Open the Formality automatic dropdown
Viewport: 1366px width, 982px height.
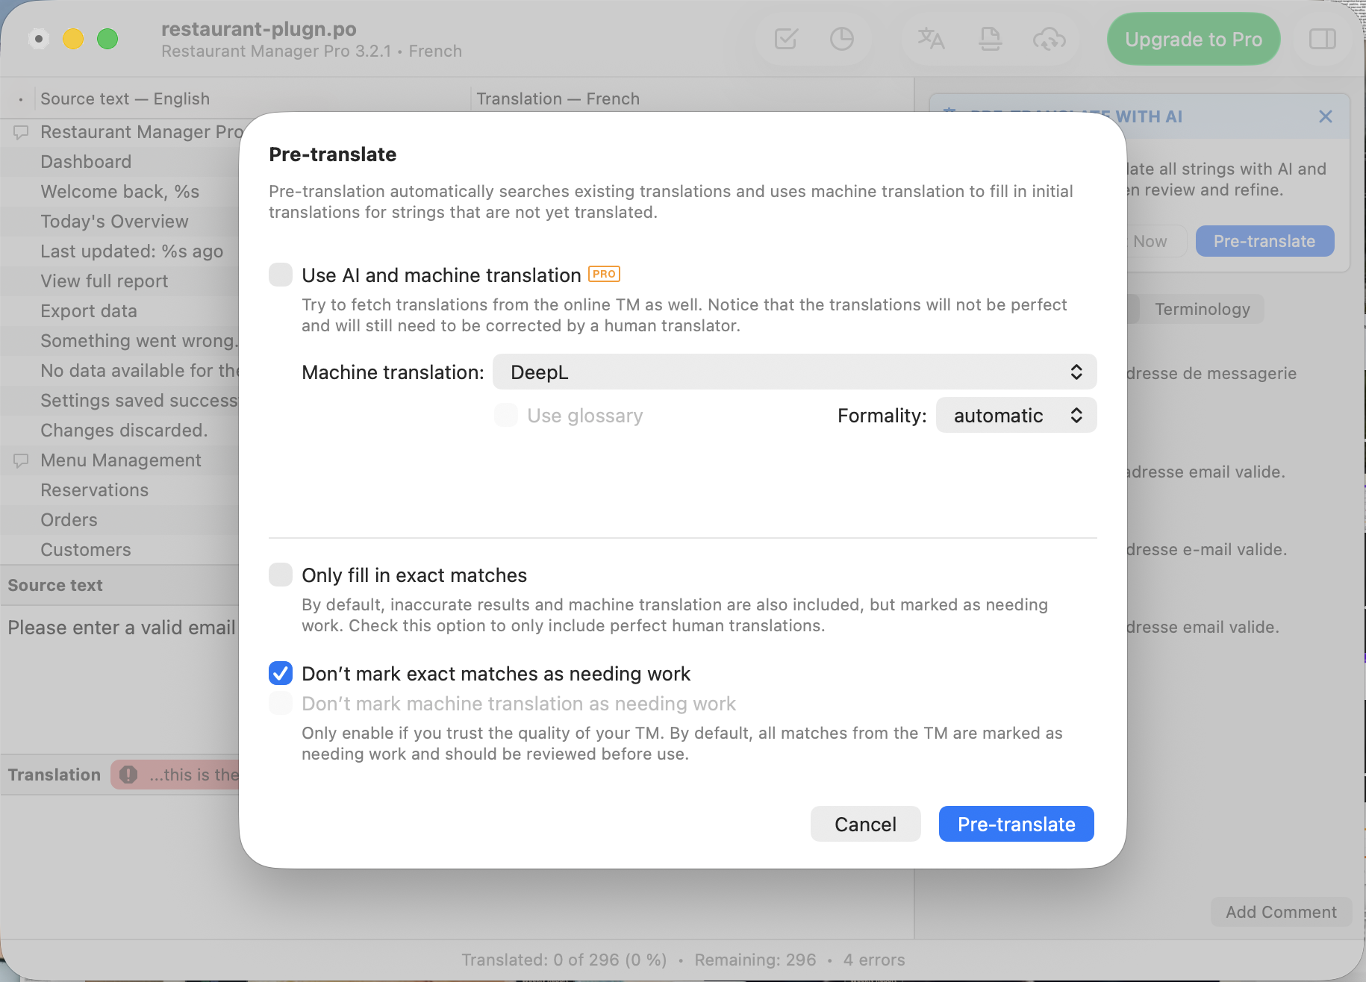(1016, 415)
